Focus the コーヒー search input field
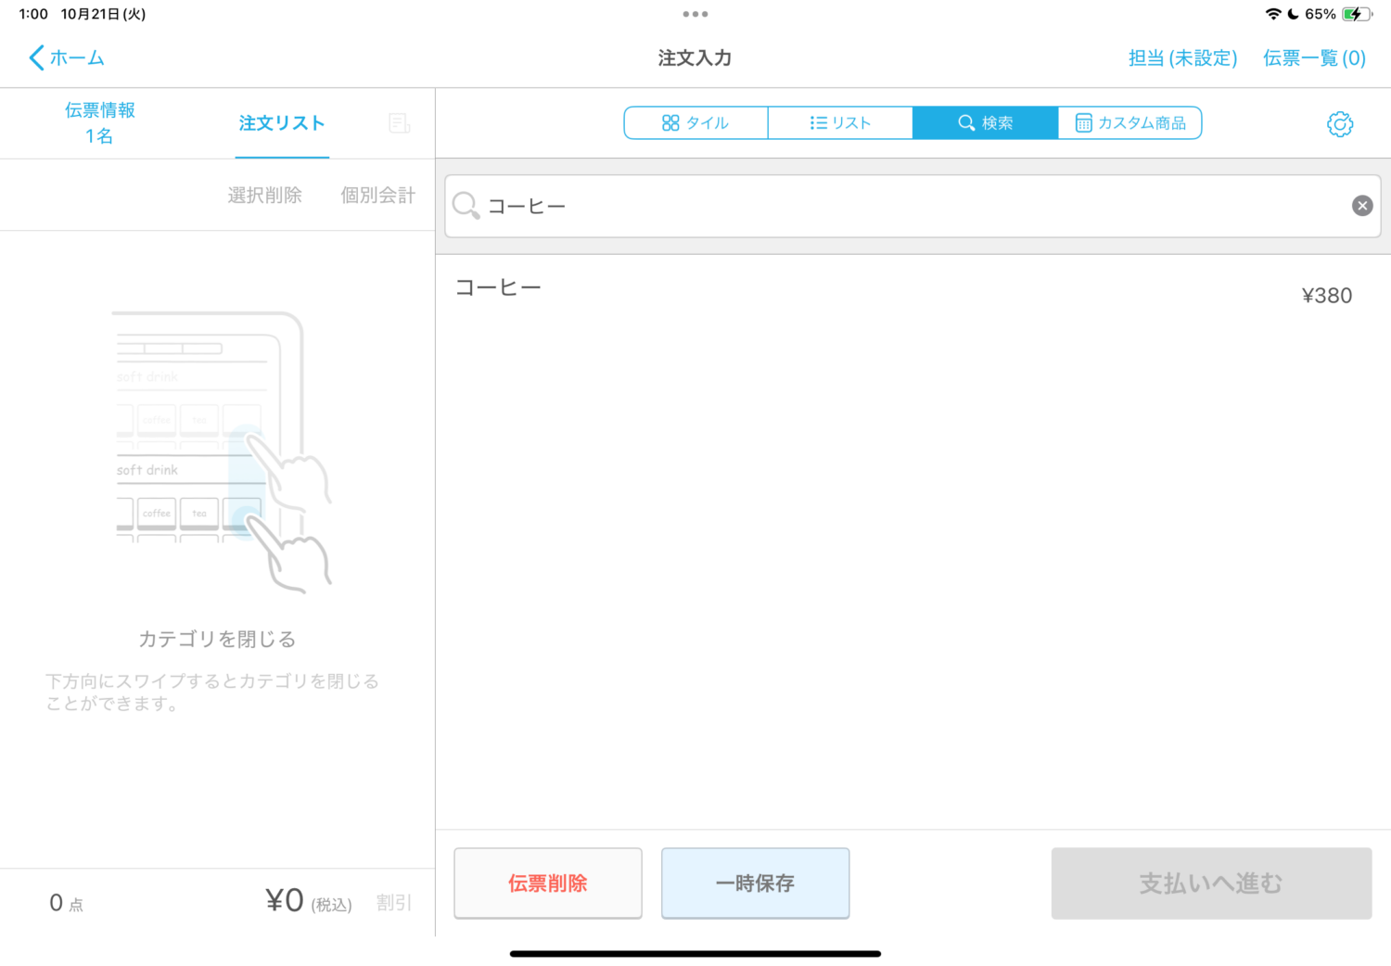 909,206
